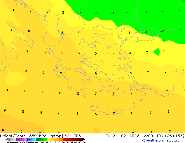Click the cyan swatch in color scale
The height and width of the screenshot is (143, 185).
point(35,139)
